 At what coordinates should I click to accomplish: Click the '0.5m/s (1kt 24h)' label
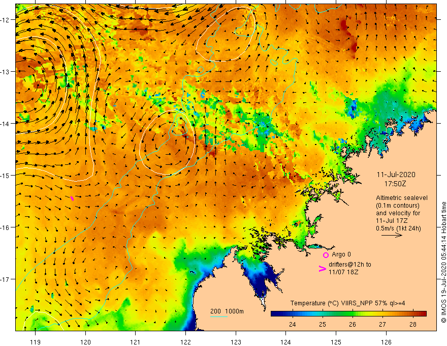[398, 228]
